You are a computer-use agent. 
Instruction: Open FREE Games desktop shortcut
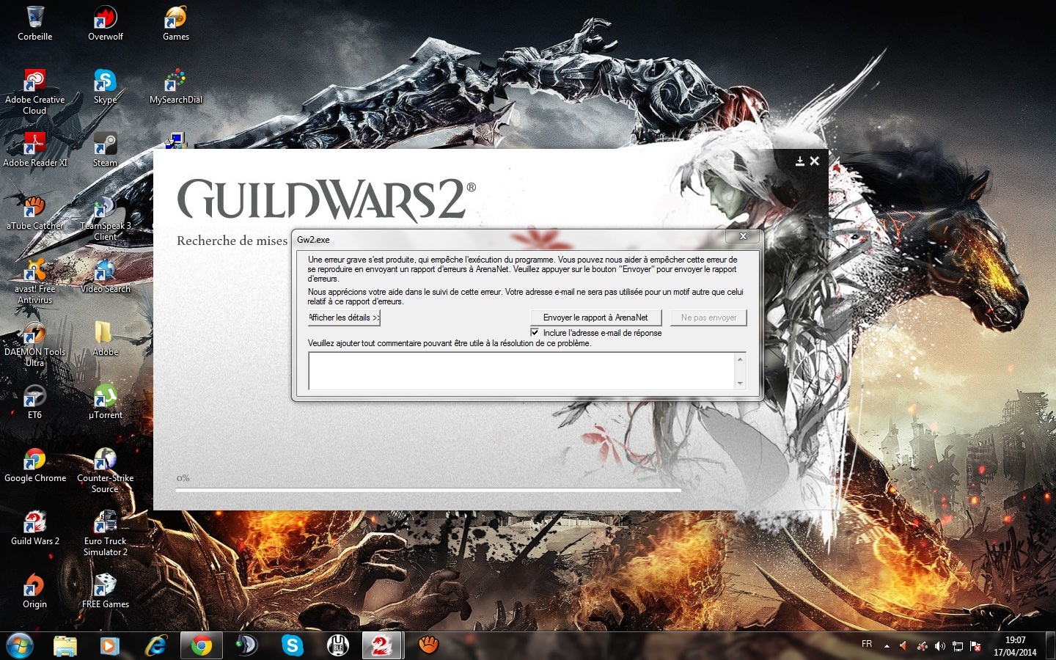coord(106,591)
